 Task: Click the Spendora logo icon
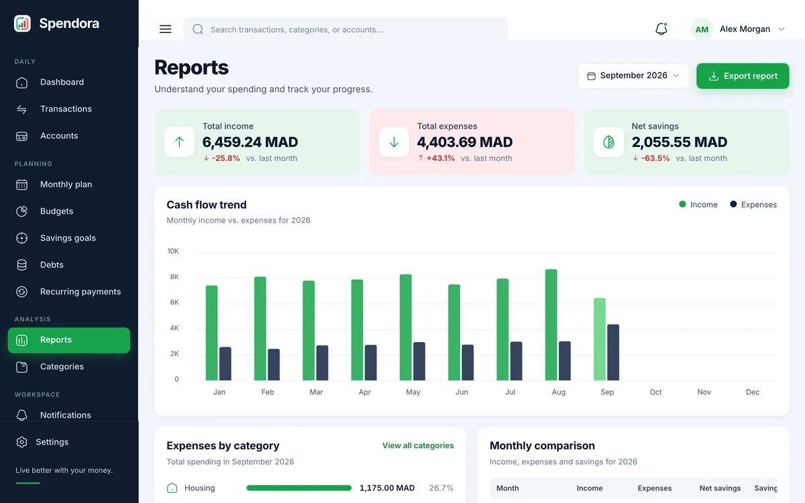22,23
